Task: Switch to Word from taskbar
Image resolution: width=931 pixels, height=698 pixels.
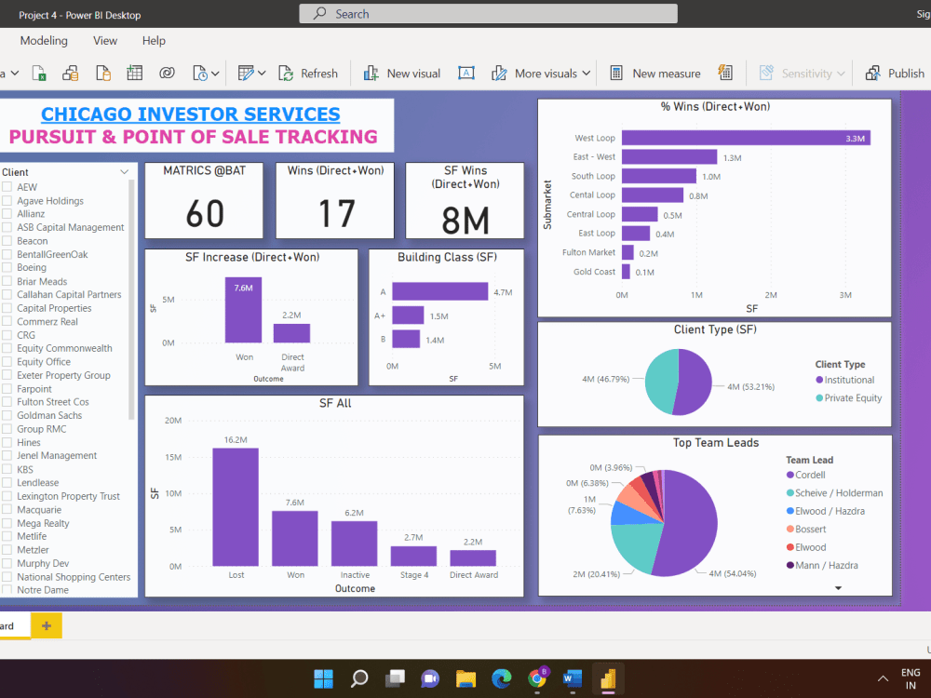Action: pos(573,678)
